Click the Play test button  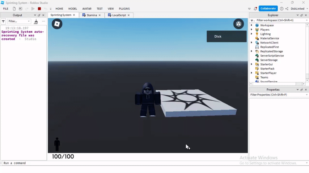(33, 9)
